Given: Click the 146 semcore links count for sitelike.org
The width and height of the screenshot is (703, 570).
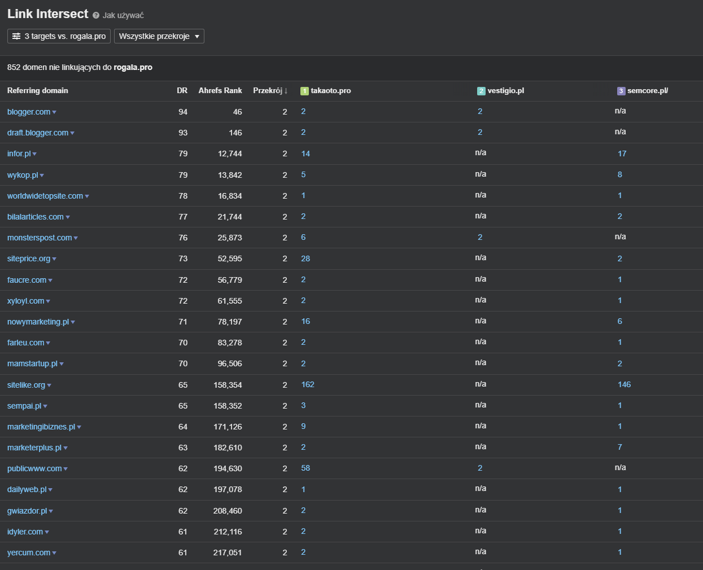Looking at the screenshot, I should pyautogui.click(x=624, y=384).
